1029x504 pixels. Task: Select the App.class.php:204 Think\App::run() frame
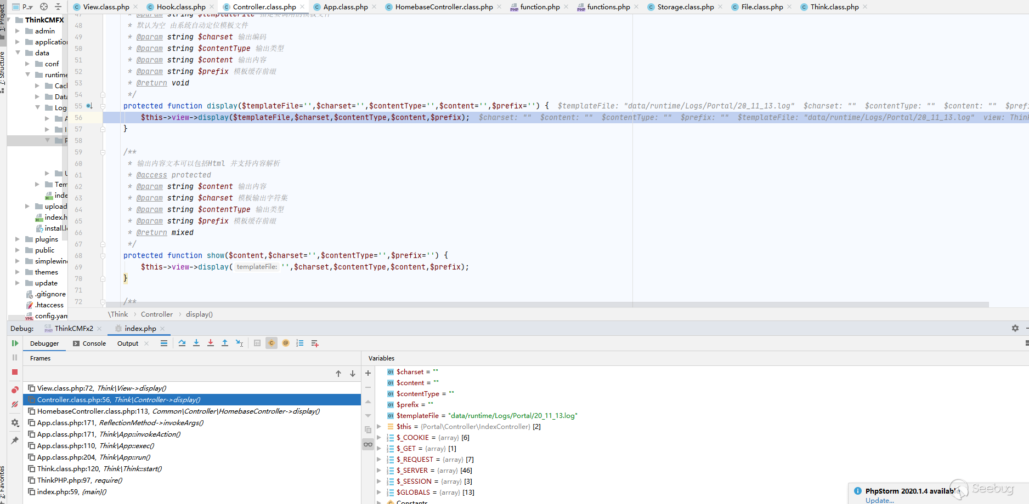(x=93, y=457)
